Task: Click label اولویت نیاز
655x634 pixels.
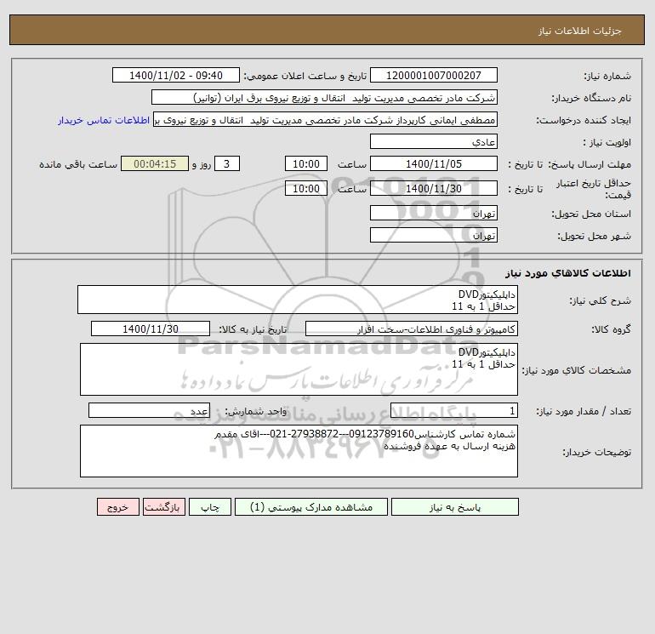Action: (607, 142)
